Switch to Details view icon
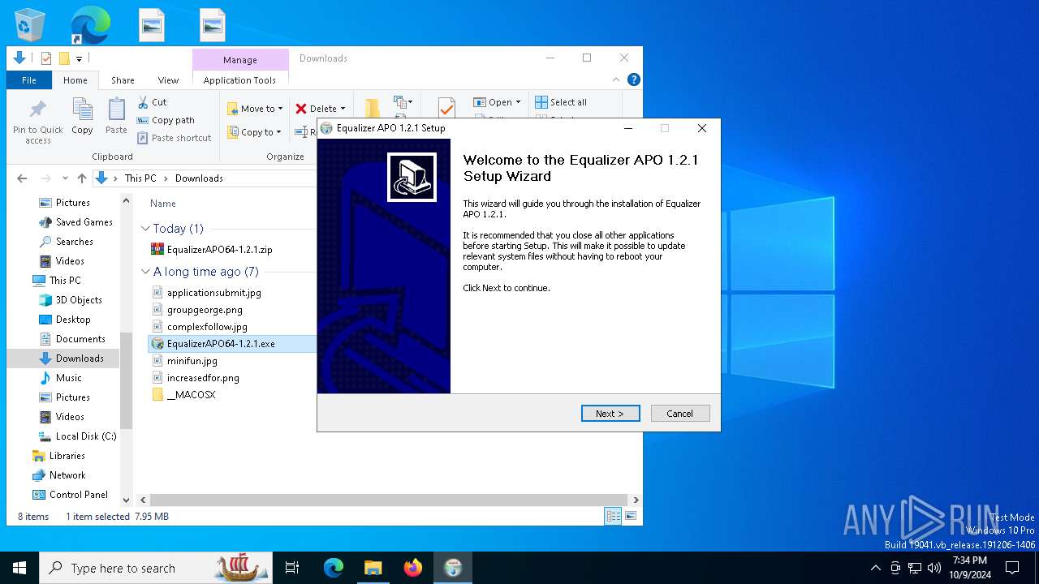The width and height of the screenshot is (1039, 584). point(614,516)
